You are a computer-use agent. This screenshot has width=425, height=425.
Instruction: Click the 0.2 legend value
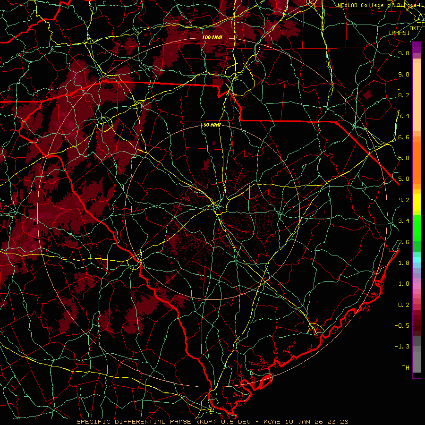point(404,305)
